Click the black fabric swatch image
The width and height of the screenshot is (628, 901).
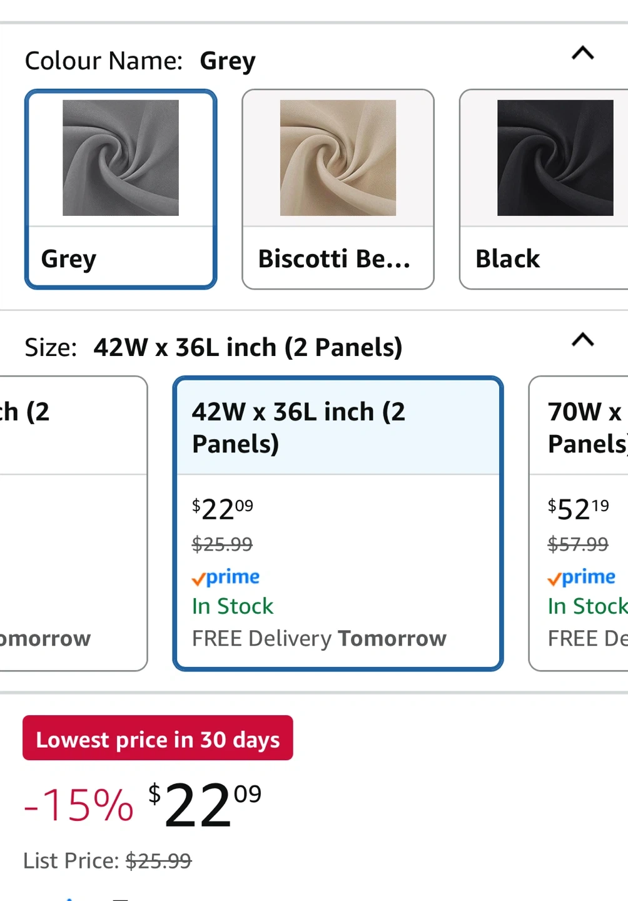pos(555,158)
